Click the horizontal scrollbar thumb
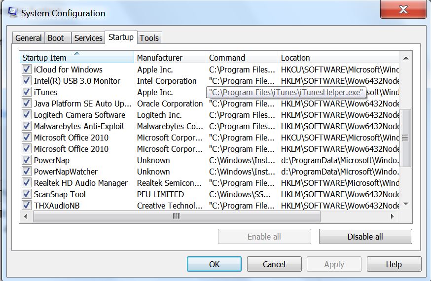Image resolution: width=431 pixels, height=281 pixels. point(177,216)
